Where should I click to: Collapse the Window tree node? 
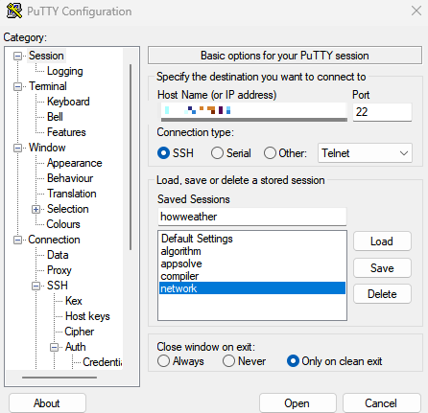click(x=17, y=149)
